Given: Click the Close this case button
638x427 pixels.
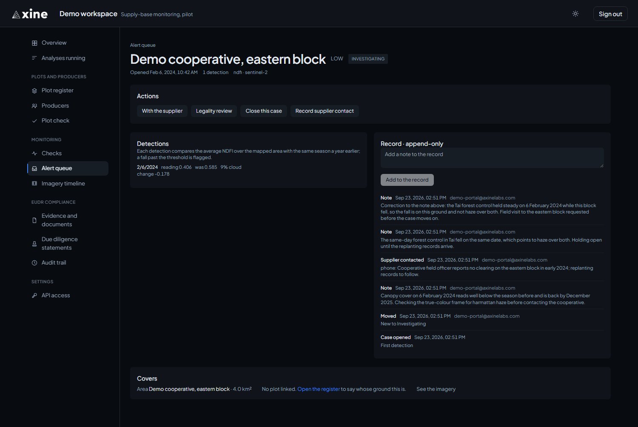Looking at the screenshot, I should click(264, 111).
